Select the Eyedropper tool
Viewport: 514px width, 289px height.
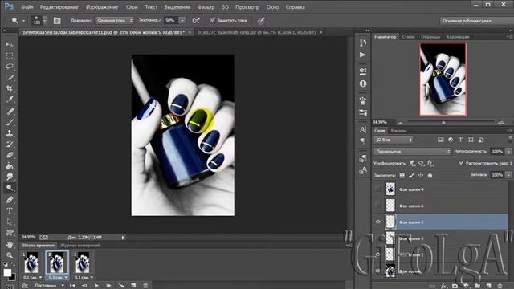[x=10, y=100]
